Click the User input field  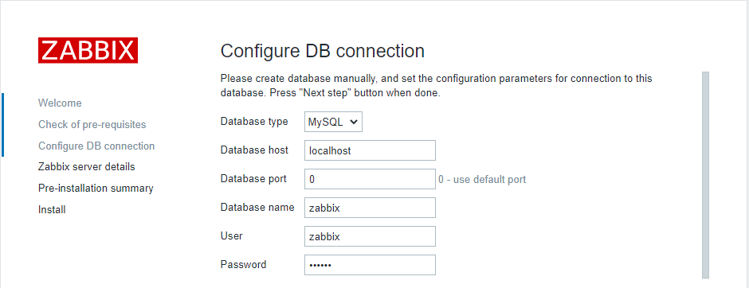point(370,236)
